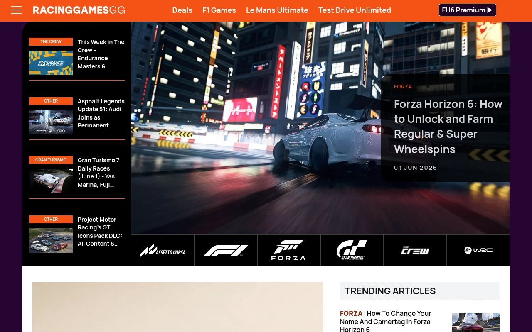This screenshot has width=532, height=332.
Task: Open trending article thumbnail image
Action: (475, 322)
